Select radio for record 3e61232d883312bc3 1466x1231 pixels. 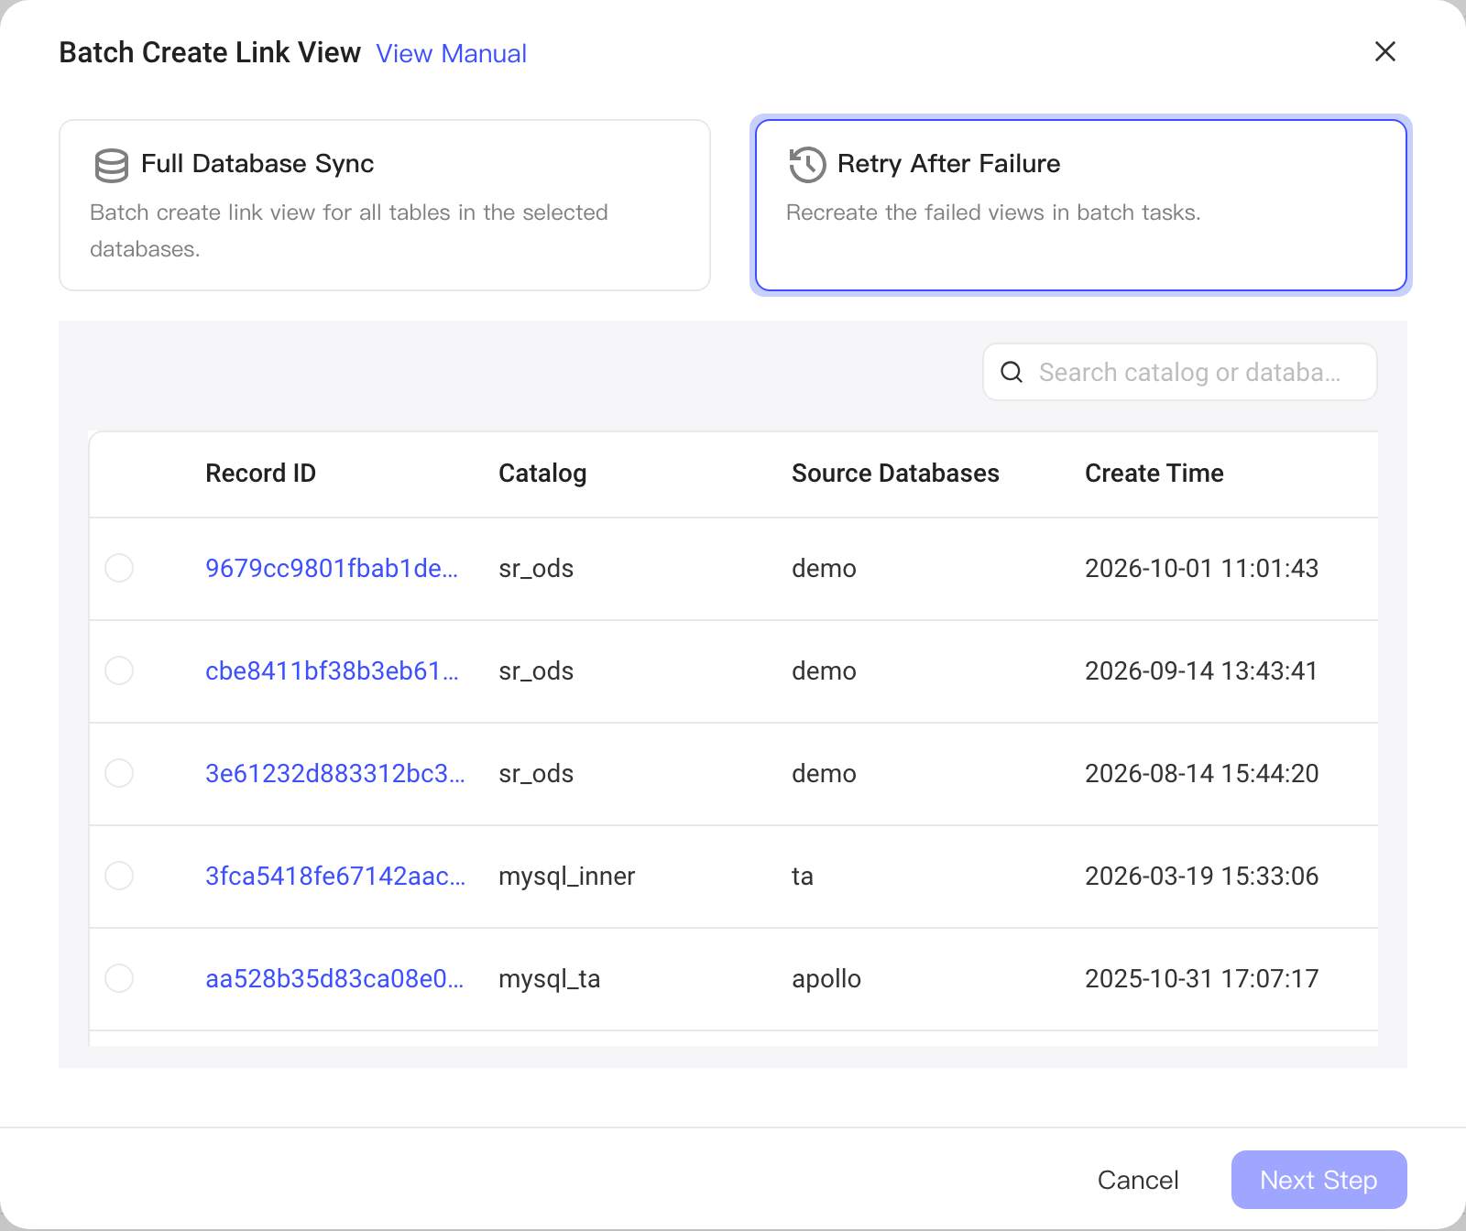119,773
